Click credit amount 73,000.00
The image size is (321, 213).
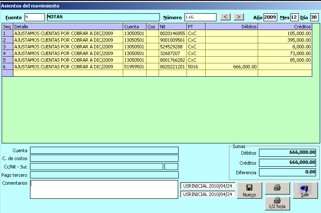(285, 53)
